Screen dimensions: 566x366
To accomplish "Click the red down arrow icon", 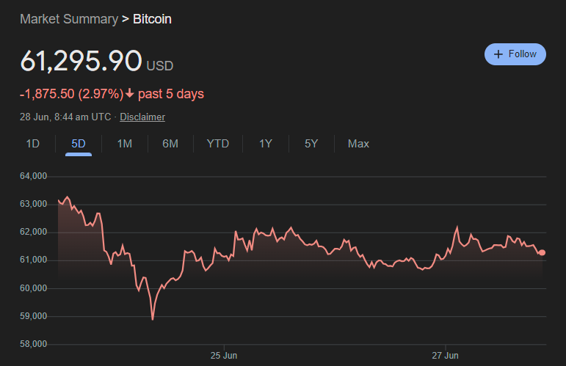I will (x=130, y=93).
